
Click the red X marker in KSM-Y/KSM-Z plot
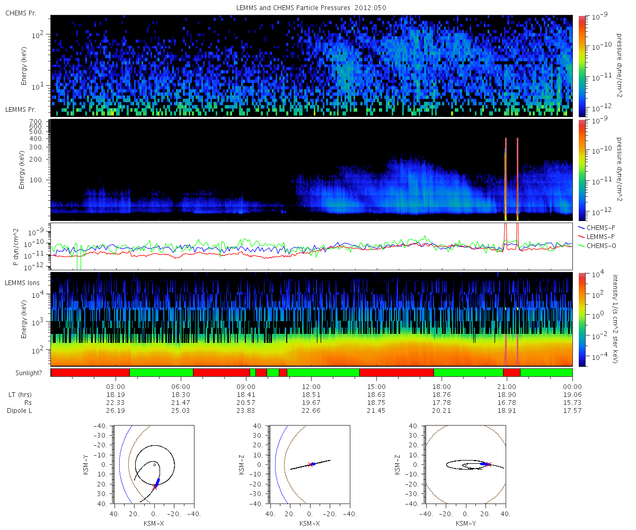coord(488,464)
